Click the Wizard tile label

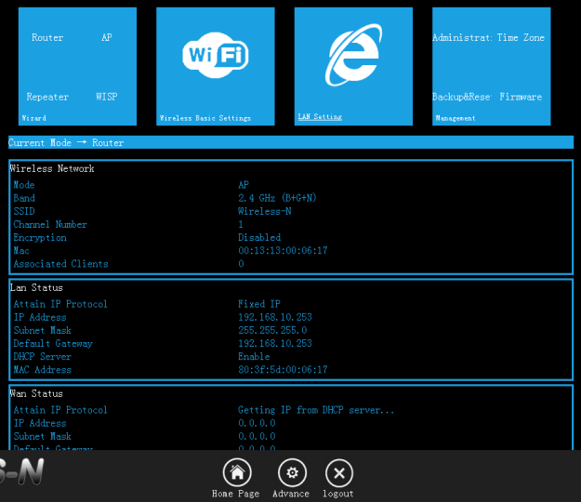pos(33,118)
